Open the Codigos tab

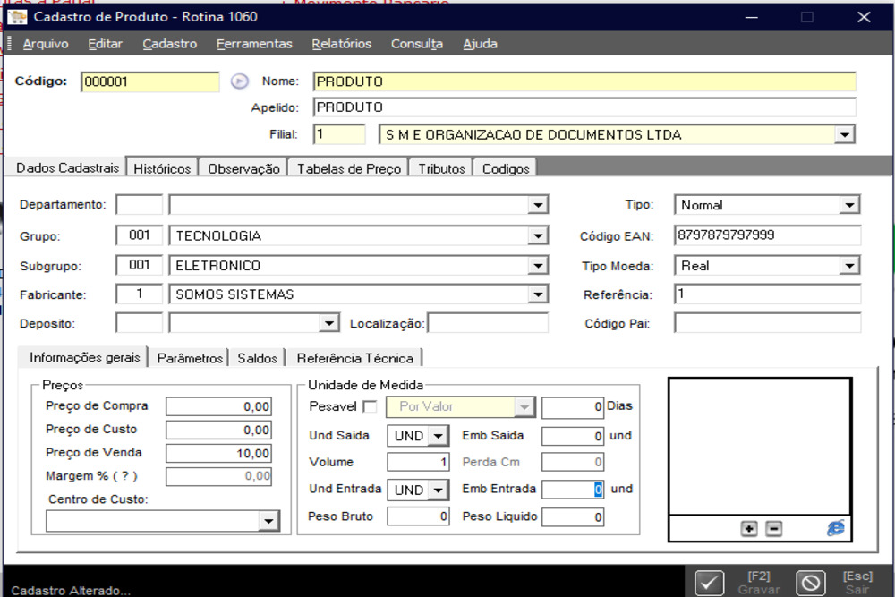click(x=506, y=168)
